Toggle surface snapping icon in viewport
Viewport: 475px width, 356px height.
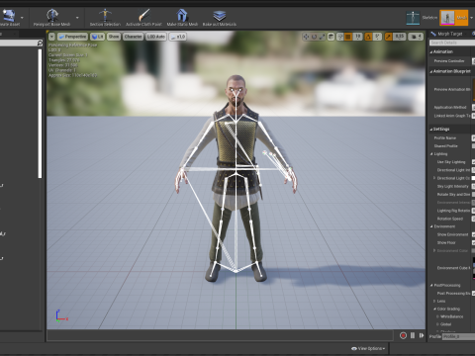340,37
